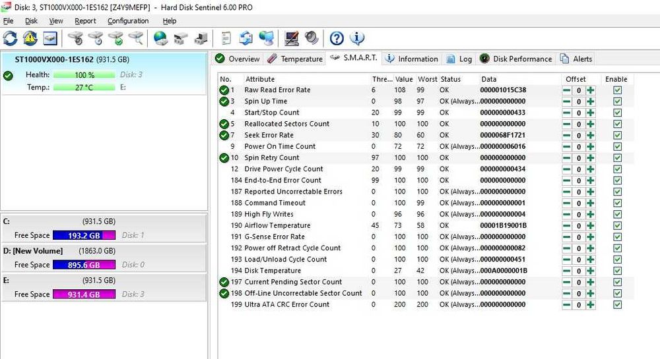
Task: Open the Information tab
Action: (412, 59)
